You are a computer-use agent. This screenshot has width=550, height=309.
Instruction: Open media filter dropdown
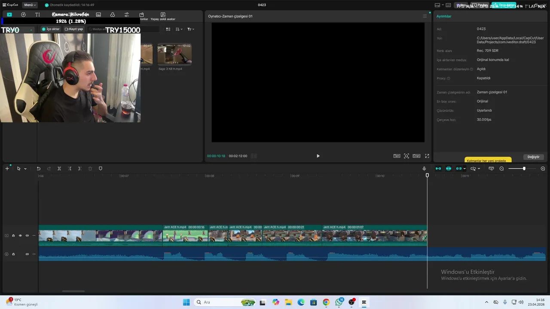(x=191, y=29)
